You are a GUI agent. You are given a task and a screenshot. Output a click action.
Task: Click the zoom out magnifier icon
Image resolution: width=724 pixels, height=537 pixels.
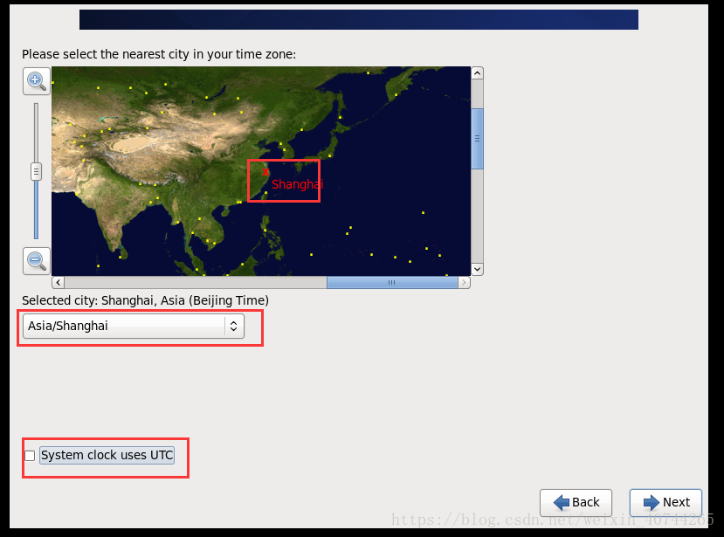coord(37,261)
